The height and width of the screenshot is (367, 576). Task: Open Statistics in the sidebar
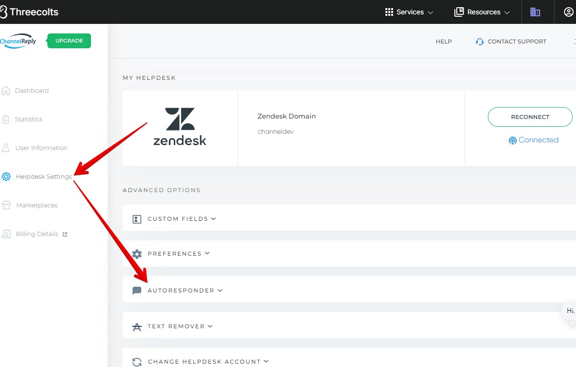pos(28,119)
